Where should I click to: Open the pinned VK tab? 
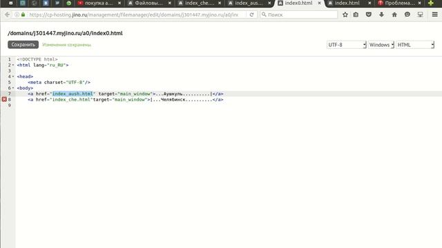46,3
